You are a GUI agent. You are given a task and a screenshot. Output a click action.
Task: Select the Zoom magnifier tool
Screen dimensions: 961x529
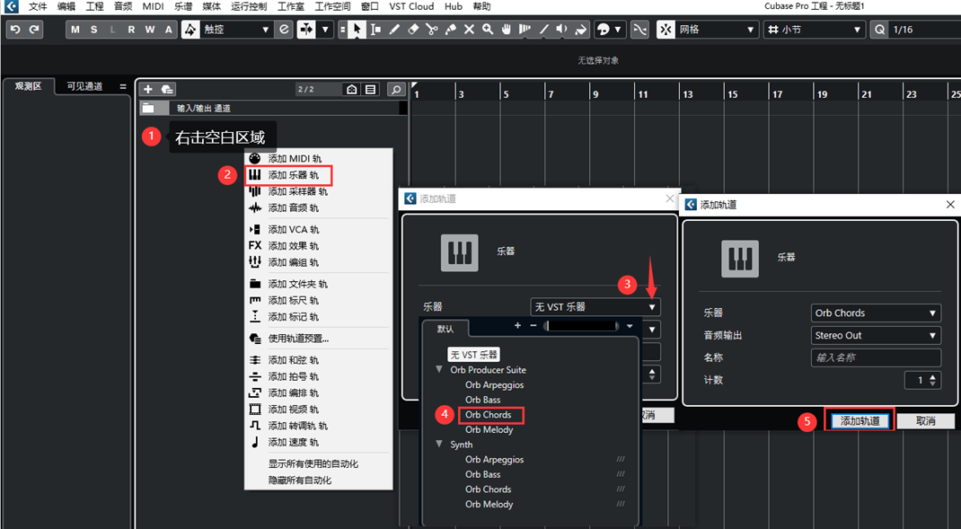(488, 30)
